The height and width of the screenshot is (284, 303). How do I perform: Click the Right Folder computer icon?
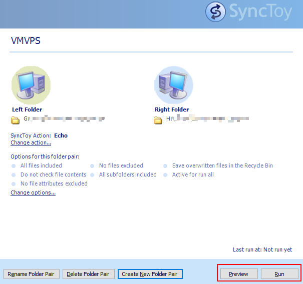(173, 85)
